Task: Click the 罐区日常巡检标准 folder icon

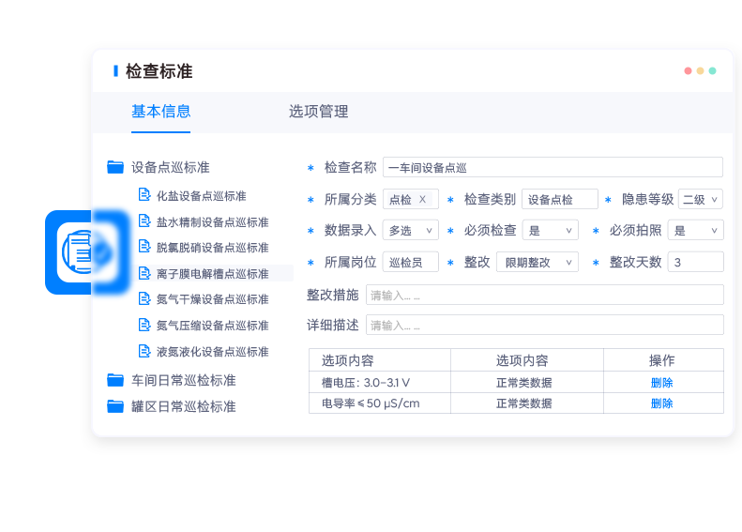Action: [115, 406]
